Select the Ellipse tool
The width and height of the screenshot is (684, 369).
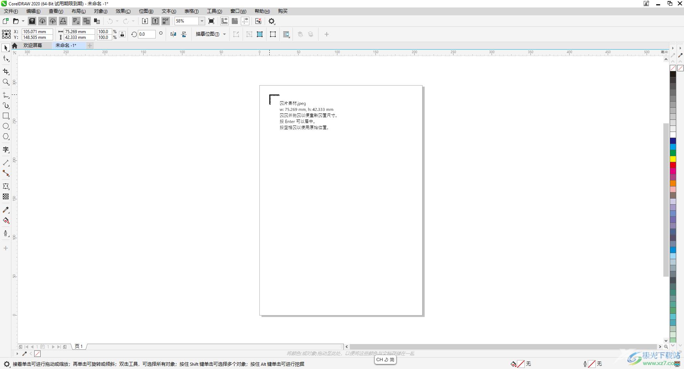point(6,126)
